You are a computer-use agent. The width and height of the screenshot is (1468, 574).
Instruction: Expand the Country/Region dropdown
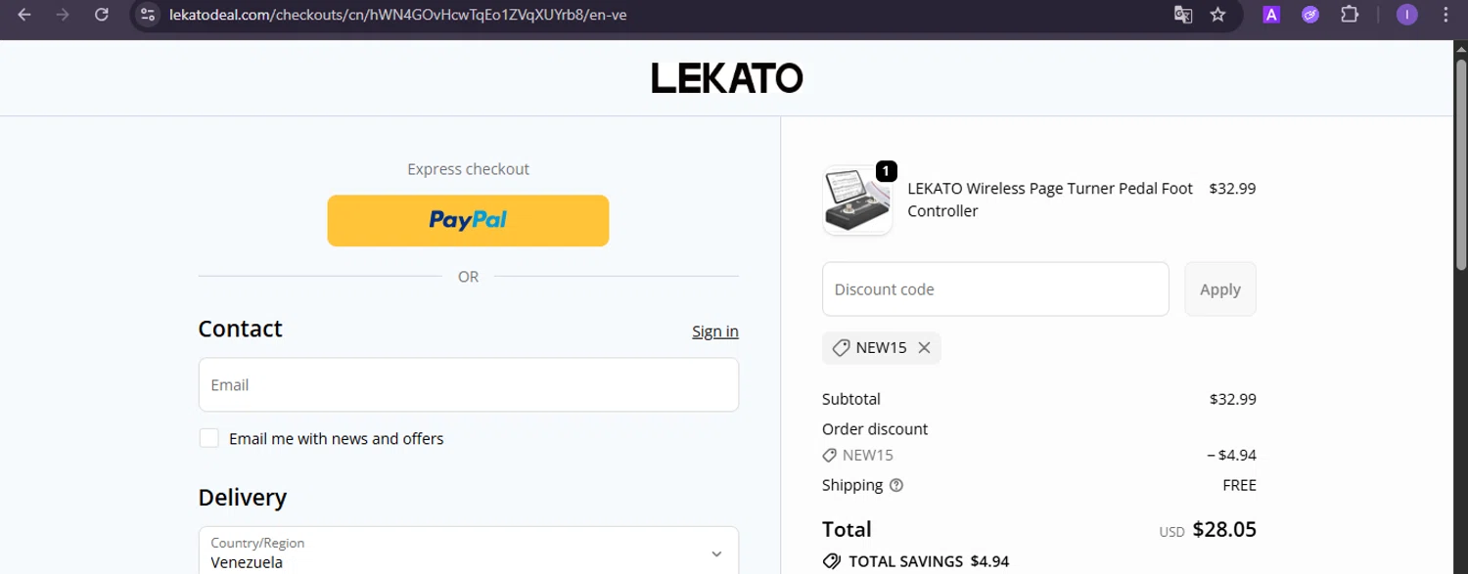[469, 552]
